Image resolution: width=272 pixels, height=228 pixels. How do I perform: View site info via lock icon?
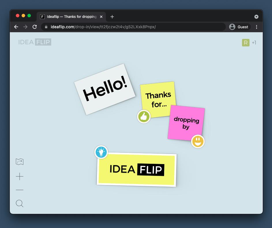point(46,27)
